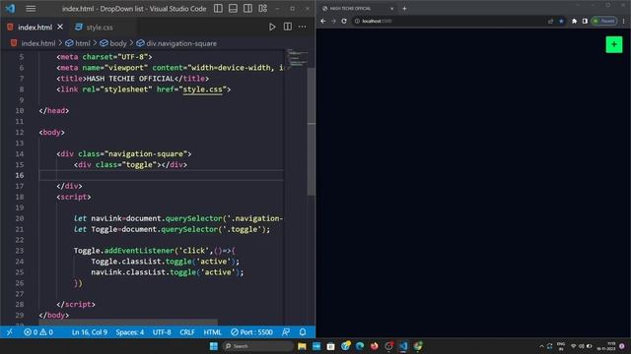
Task: Close the HASH TECHIE OFFICIAL browser tab
Action: pyautogui.click(x=392, y=9)
